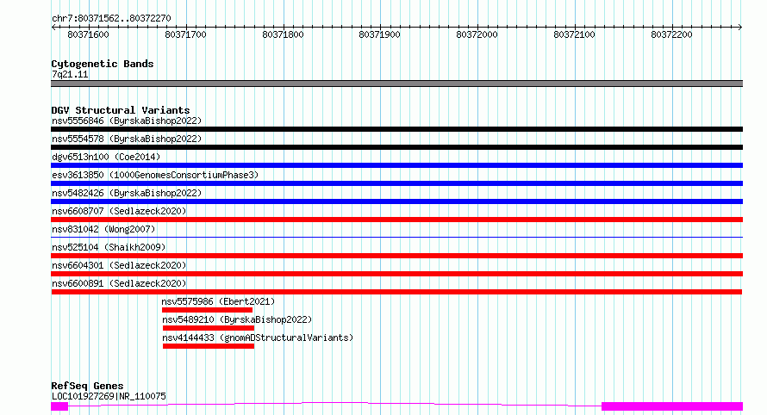Click ruler position 80371800
The height and width of the screenshot is (415, 767).
click(283, 34)
